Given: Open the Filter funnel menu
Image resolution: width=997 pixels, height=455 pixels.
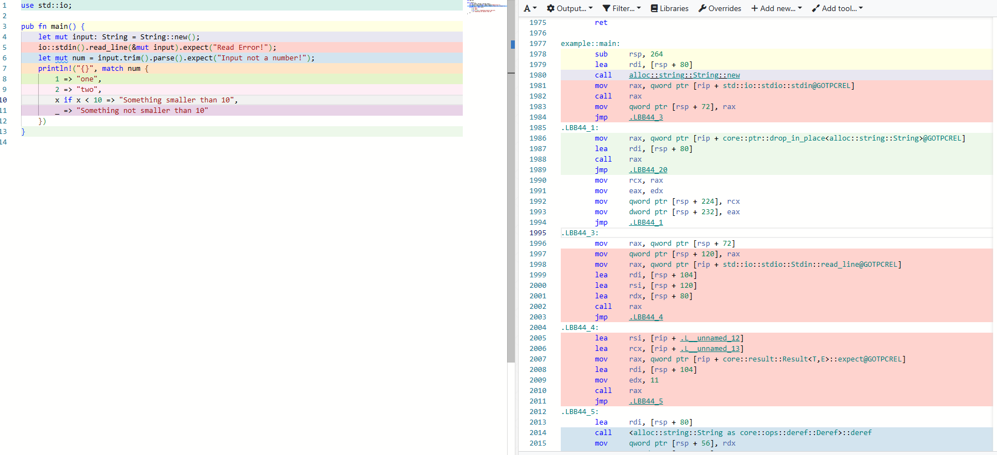Looking at the screenshot, I should (621, 8).
